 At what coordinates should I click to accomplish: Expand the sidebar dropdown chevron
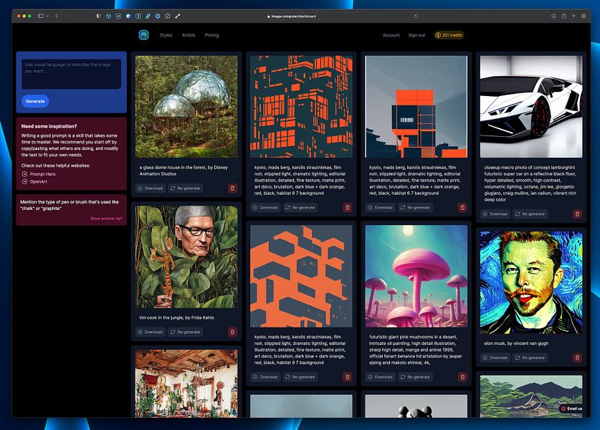48,15
